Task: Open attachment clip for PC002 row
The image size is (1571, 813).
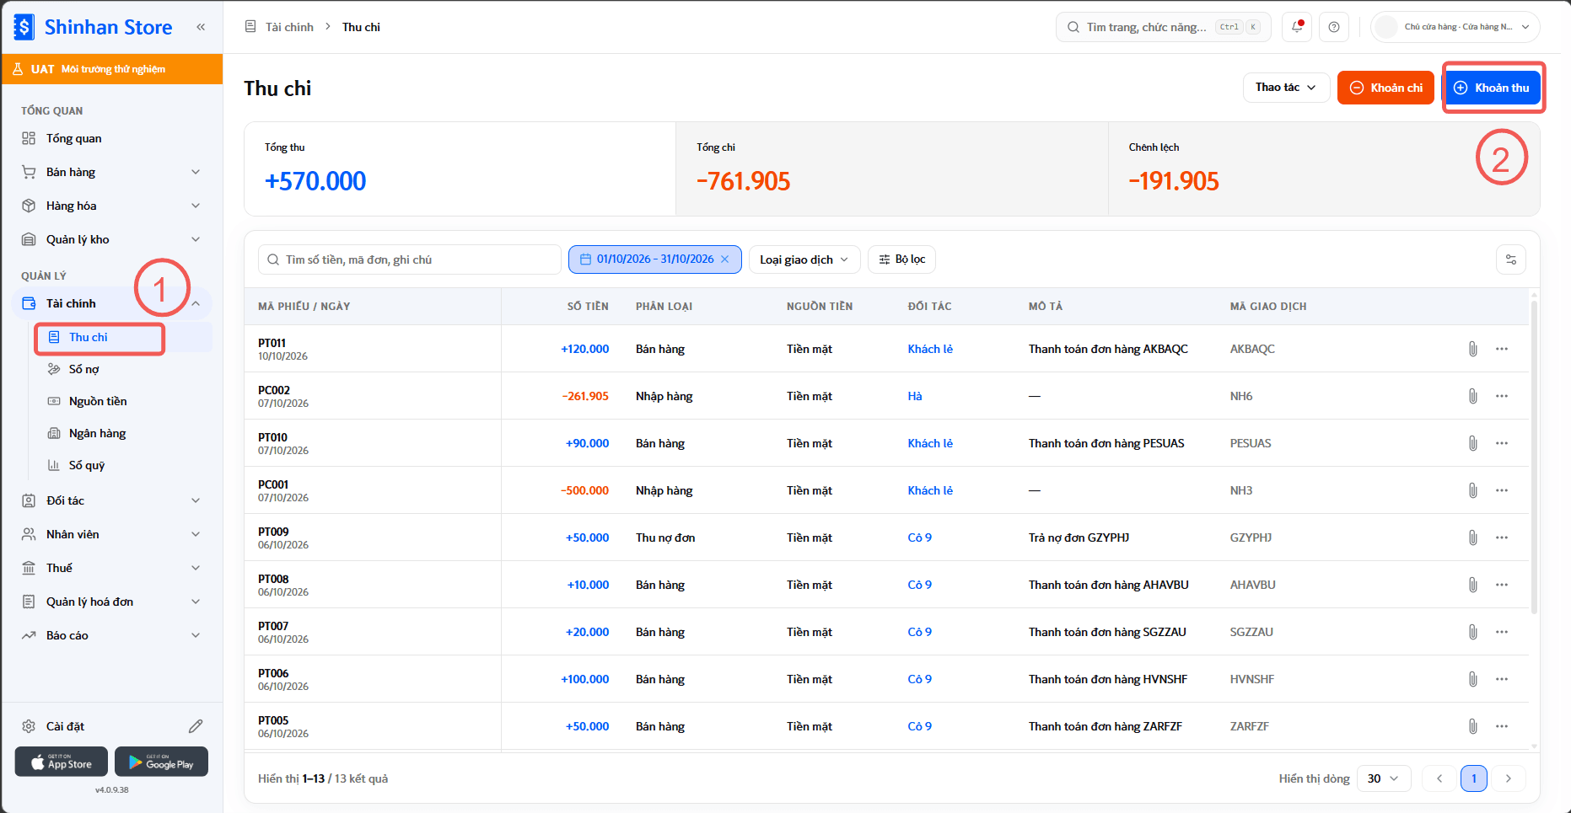Action: pos(1472,396)
